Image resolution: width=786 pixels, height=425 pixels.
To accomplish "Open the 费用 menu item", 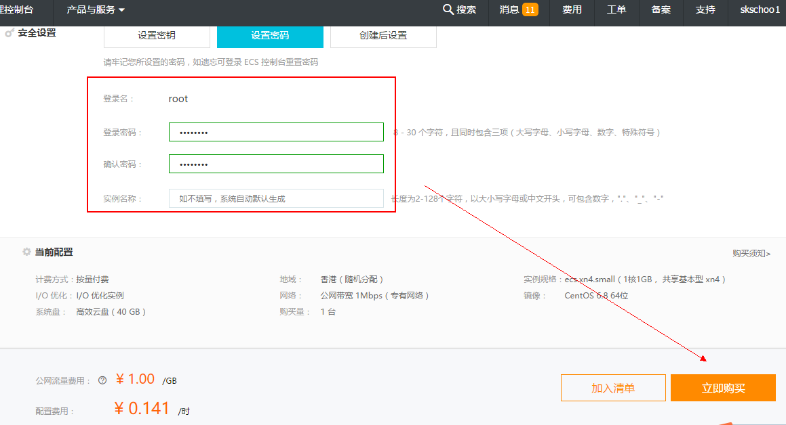I will pyautogui.click(x=572, y=9).
